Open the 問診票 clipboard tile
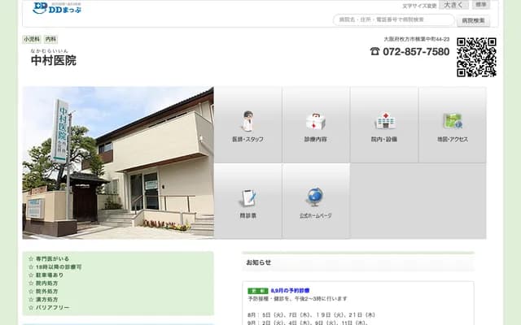 point(247,201)
